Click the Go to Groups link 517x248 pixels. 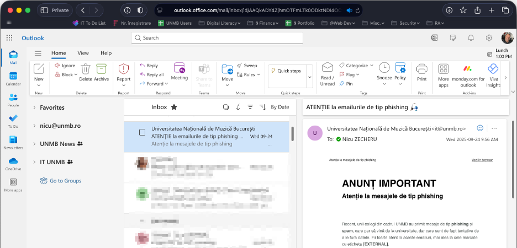pyautogui.click(x=65, y=181)
